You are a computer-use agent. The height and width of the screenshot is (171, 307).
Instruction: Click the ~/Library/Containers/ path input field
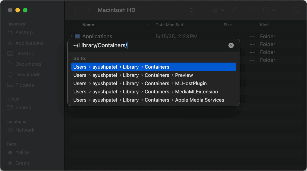[x=148, y=45]
